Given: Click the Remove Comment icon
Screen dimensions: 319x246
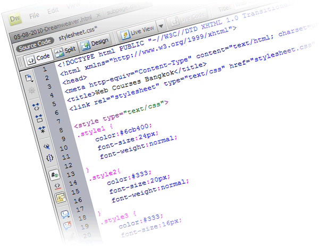Looking at the screenshot, I should [68, 225].
